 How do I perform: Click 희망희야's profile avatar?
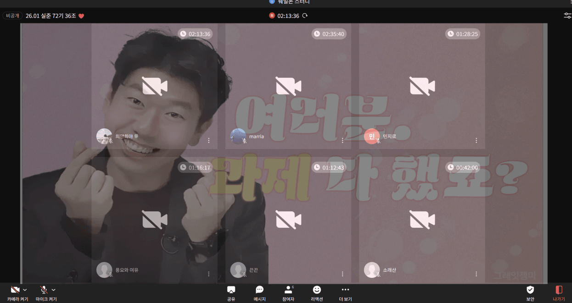point(104,136)
